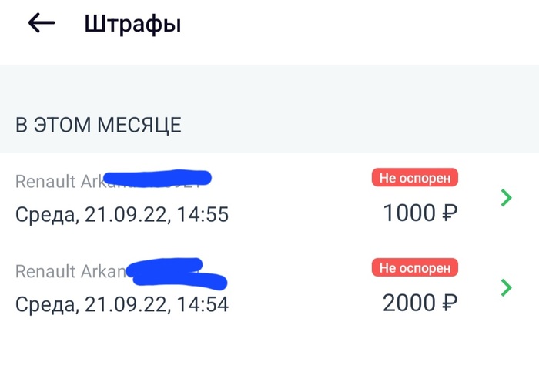Open the fine dated 21.09.22, 14:54
Screen dimensions: 539x389
(122, 304)
